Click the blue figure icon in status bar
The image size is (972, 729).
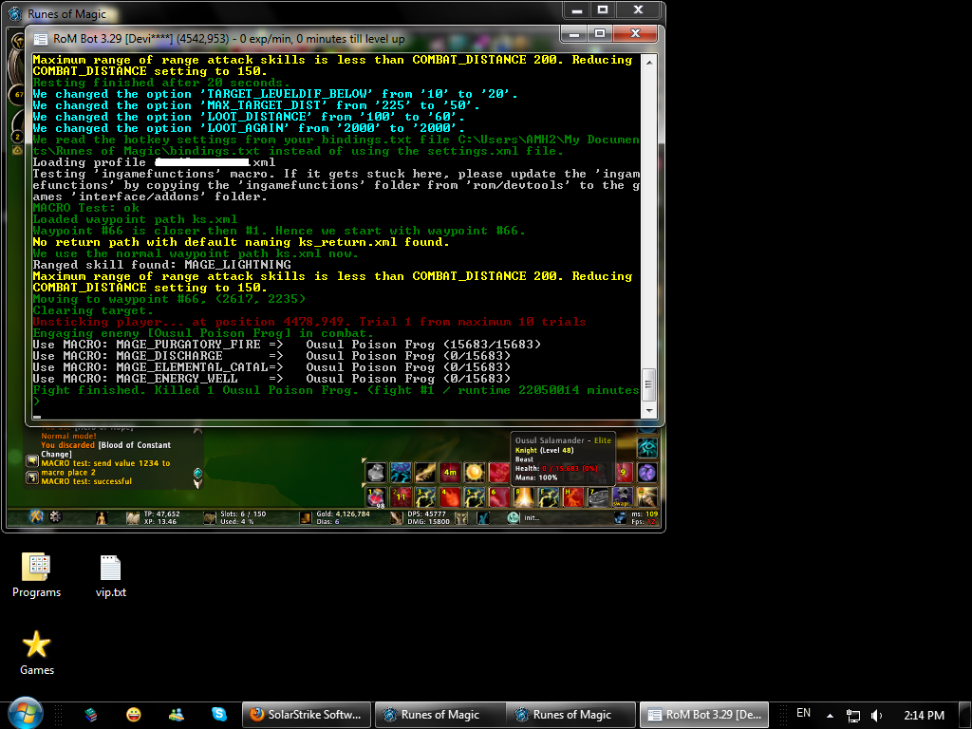482,517
